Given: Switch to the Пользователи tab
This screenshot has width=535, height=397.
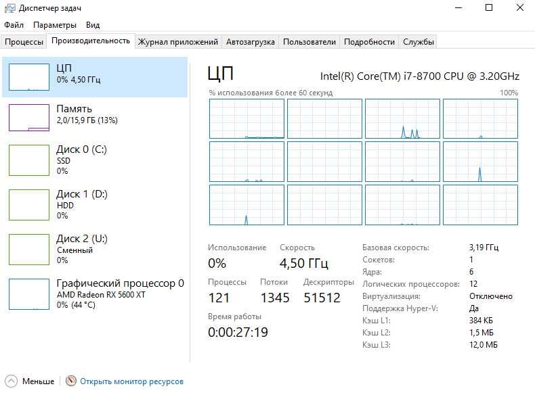Looking at the screenshot, I should pyautogui.click(x=309, y=42).
